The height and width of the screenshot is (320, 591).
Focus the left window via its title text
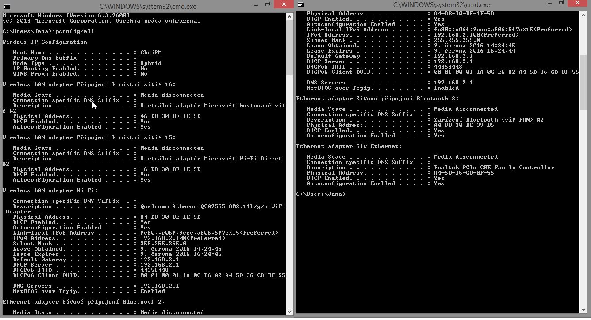pos(148,7)
